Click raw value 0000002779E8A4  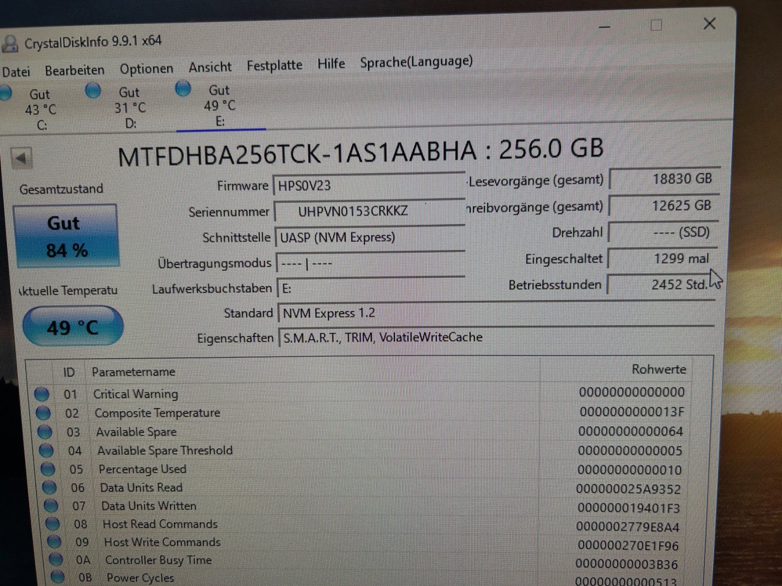pos(628,527)
